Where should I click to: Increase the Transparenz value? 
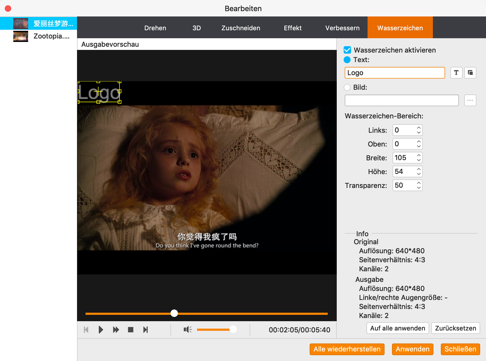click(419, 183)
